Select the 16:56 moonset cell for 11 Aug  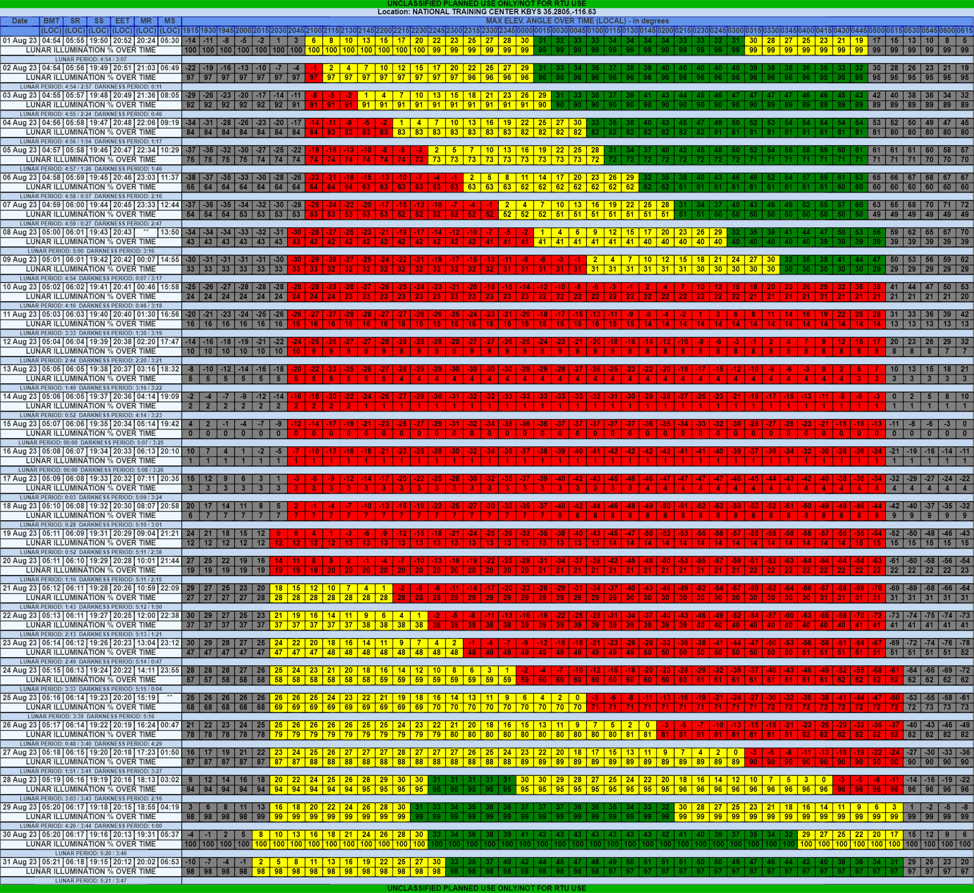[170, 314]
